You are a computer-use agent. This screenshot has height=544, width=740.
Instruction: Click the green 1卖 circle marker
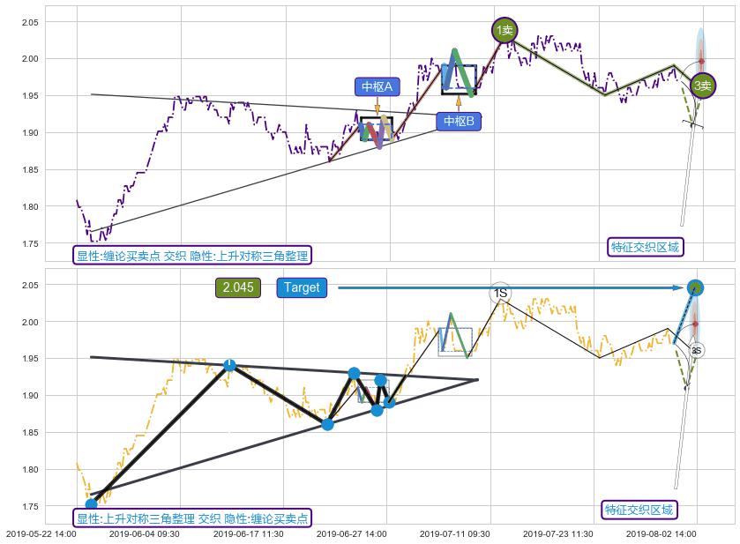[504, 31]
